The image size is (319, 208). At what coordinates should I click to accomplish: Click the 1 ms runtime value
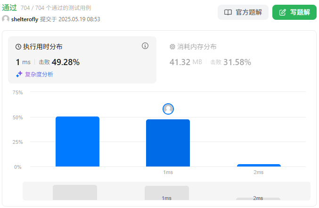click(x=23, y=62)
